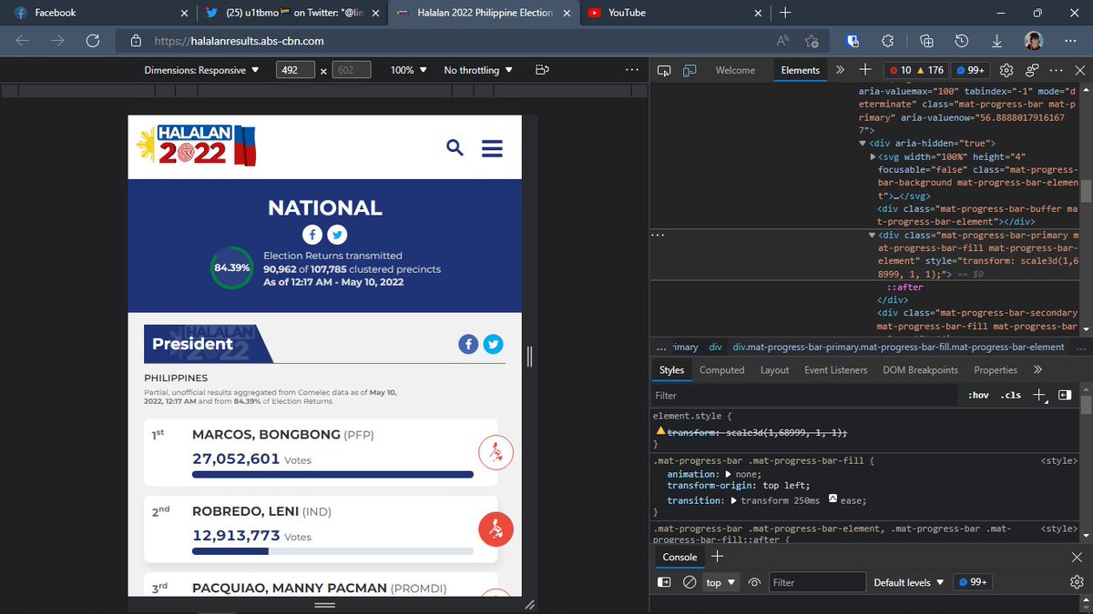The width and height of the screenshot is (1093, 614).
Task: Click the Console filter input
Action: click(x=817, y=582)
